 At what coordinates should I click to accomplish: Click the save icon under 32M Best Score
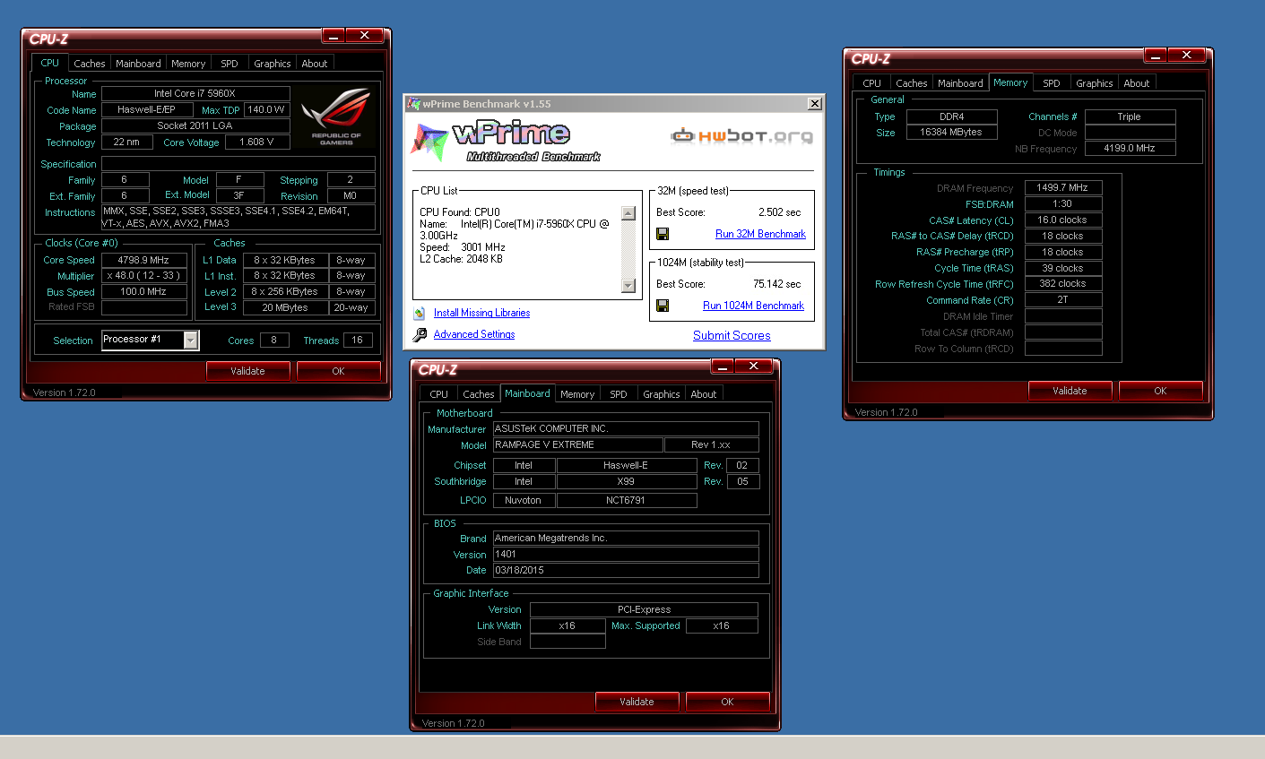click(x=663, y=234)
